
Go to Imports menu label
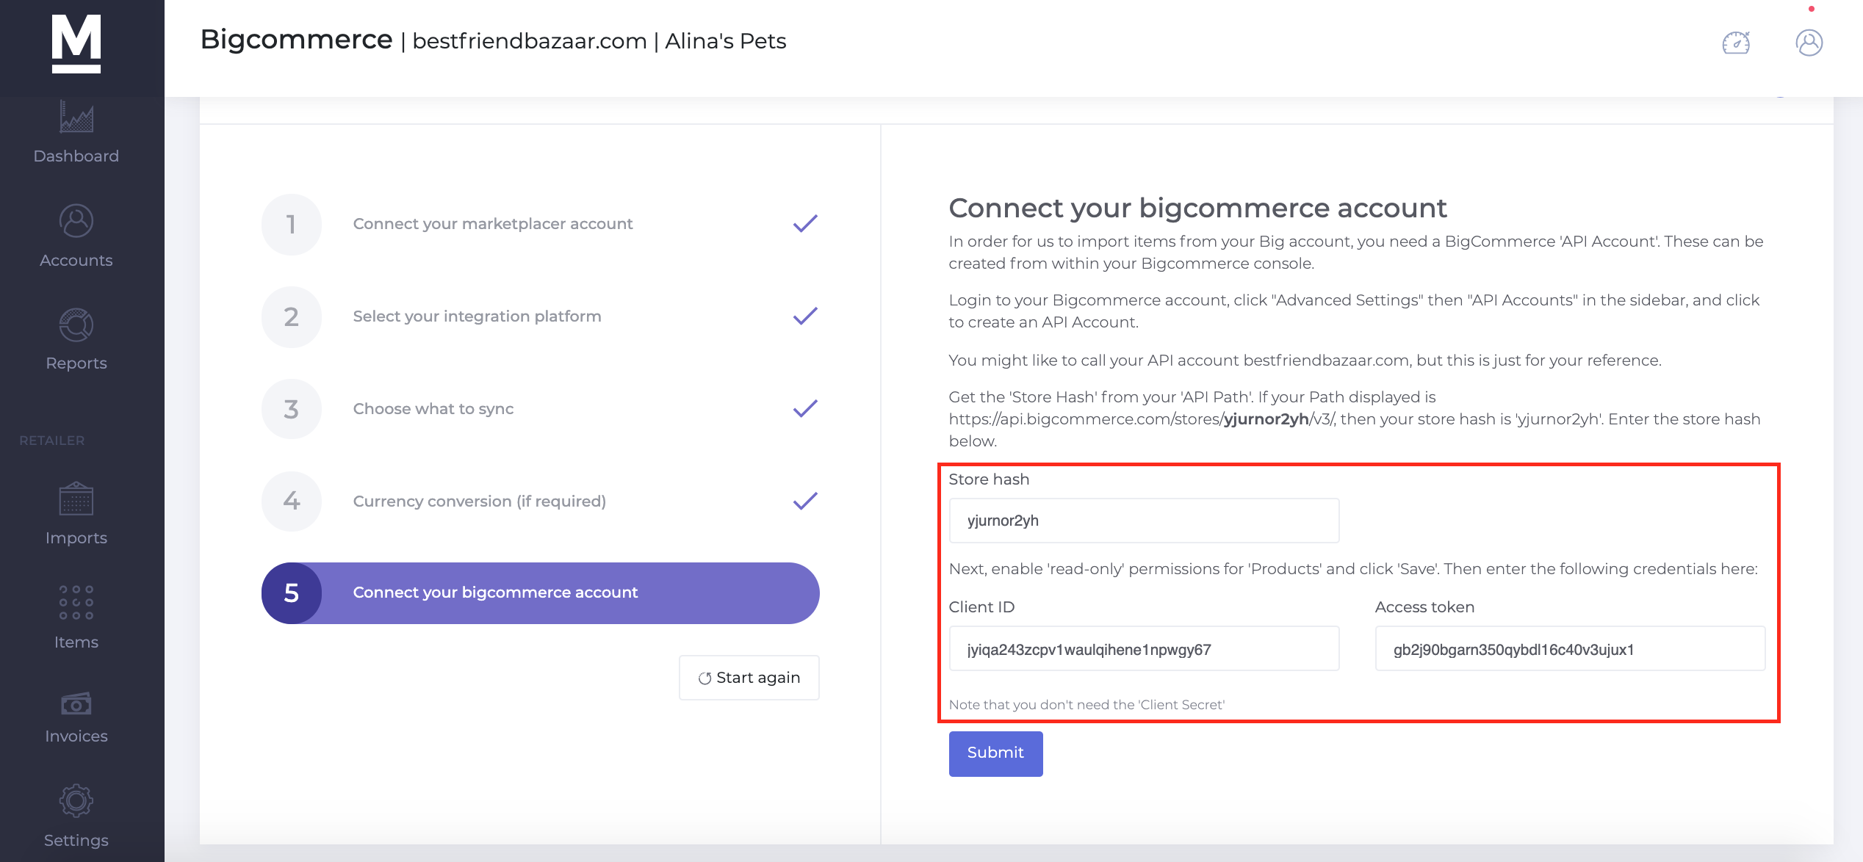(x=76, y=538)
